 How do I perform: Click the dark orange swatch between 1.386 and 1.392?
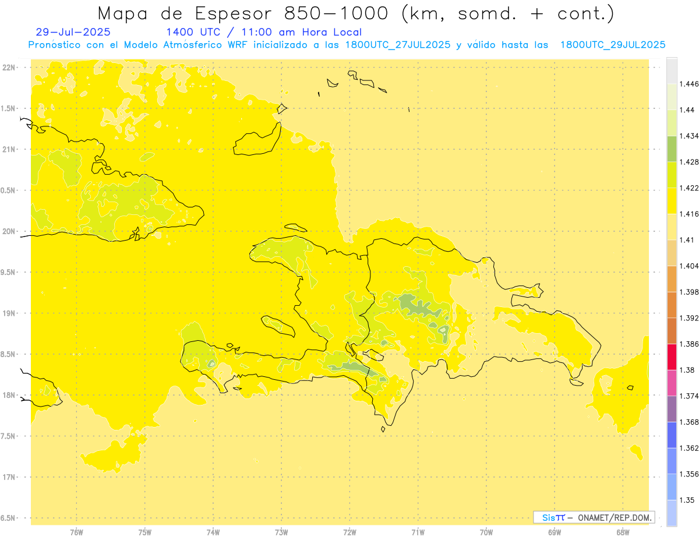point(672,331)
